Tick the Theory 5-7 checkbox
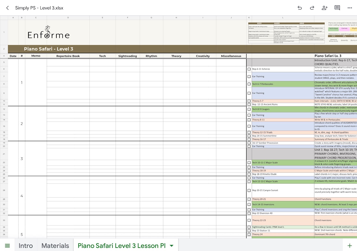 [249, 101]
